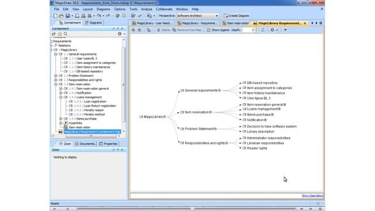Click the Create Diagram button
The image size is (375, 211).
(x=237, y=16)
